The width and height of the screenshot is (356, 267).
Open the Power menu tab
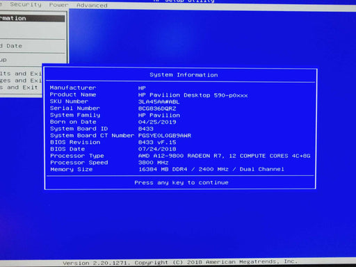pyautogui.click(x=58, y=5)
